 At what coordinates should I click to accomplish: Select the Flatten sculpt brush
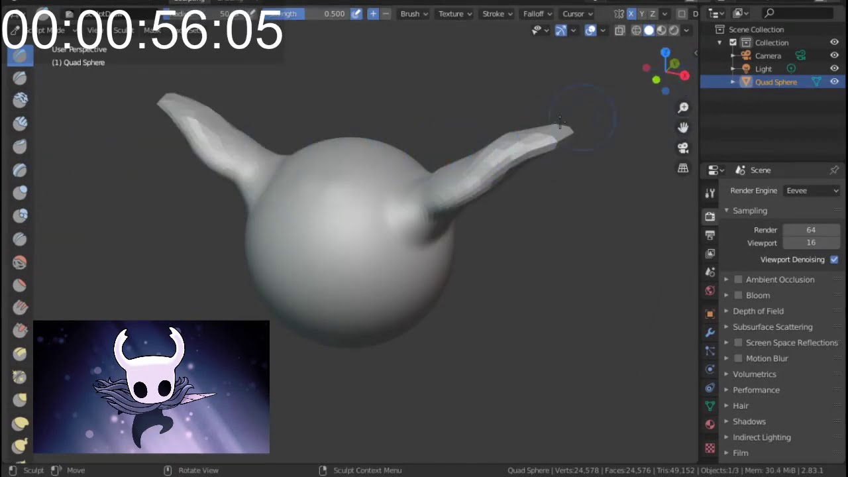click(20, 284)
